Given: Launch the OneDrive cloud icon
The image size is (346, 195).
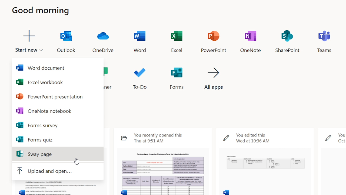Looking at the screenshot, I should tap(103, 36).
